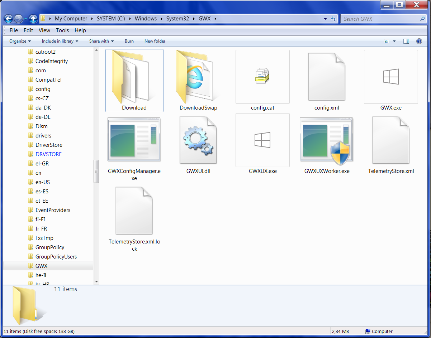Navigate to Windows breadcrumb

pos(146,19)
